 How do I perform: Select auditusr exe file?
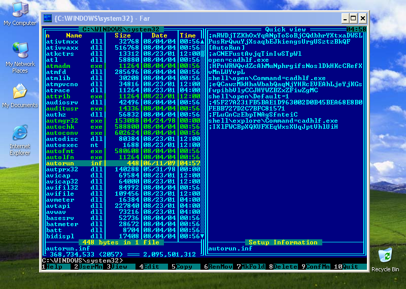point(123,109)
